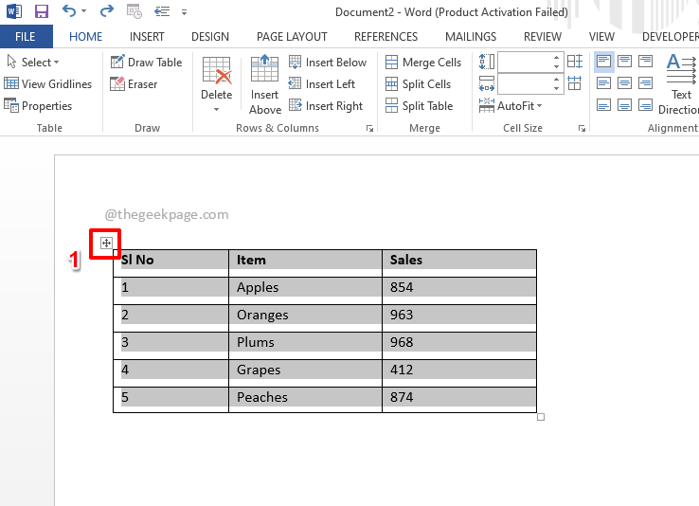Screen dimensions: 699x506
Task: Select Align Top Left alignment option
Action: pos(604,62)
